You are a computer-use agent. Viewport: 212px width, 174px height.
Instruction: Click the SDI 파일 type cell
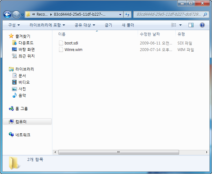click(185, 43)
